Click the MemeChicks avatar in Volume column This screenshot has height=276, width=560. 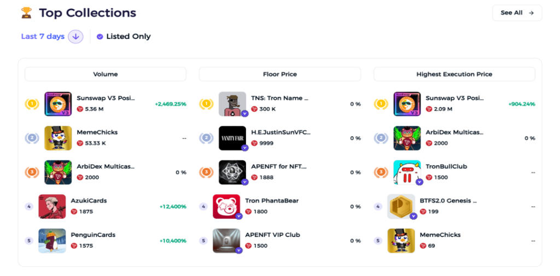pos(58,138)
